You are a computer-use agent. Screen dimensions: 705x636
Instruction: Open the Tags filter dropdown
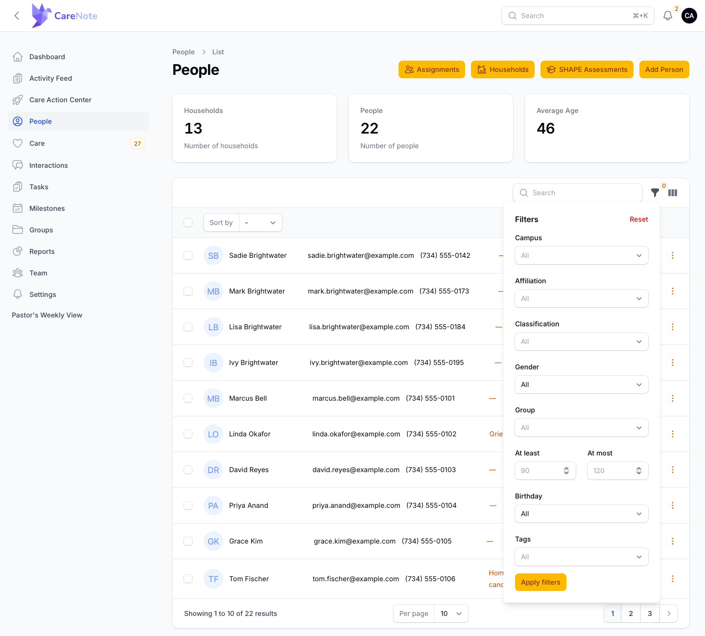point(582,557)
